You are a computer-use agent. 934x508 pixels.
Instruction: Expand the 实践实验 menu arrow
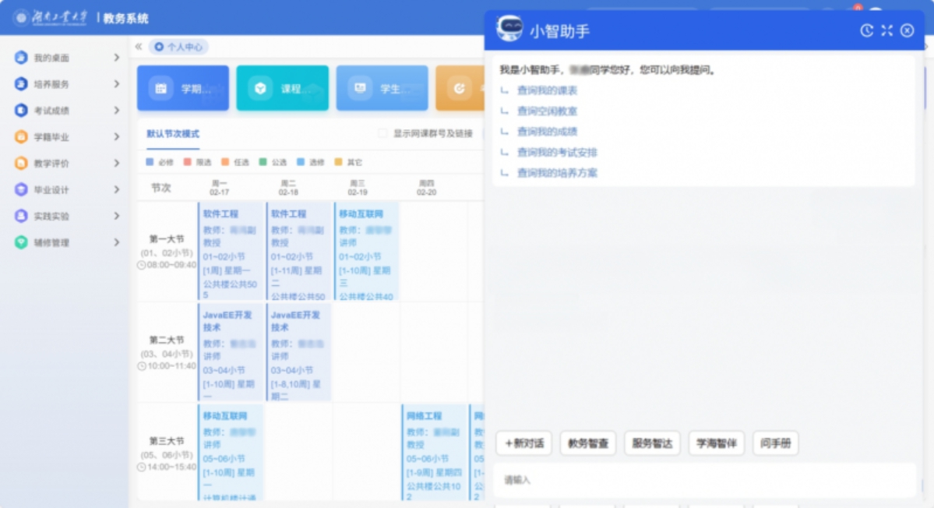(116, 217)
